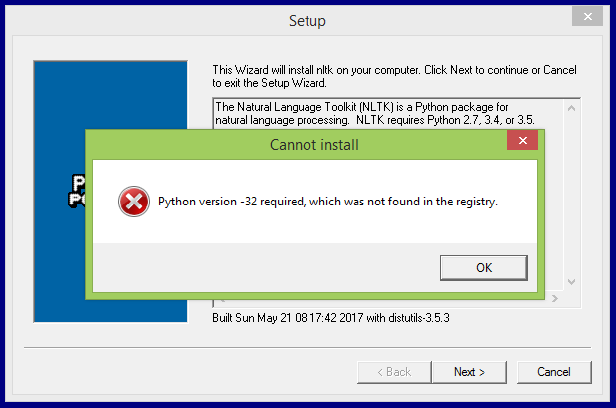Close the Cannot install dialog with red X
This screenshot has height=408, width=616.
tap(522, 141)
